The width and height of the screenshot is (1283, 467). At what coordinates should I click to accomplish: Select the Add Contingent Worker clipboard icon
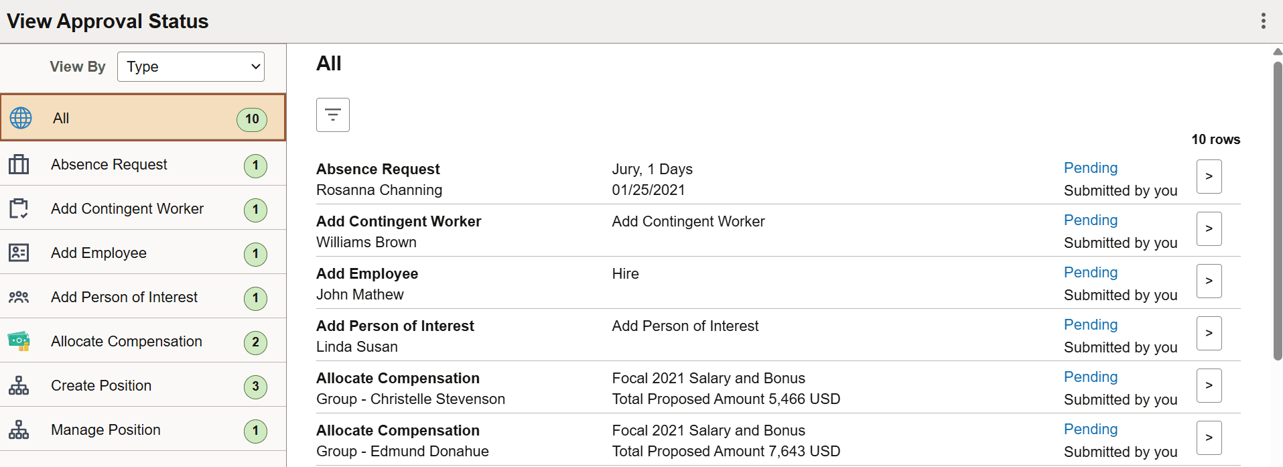[19, 208]
